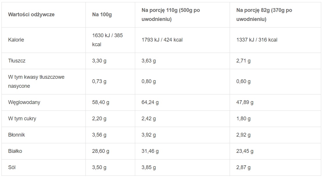Click the 'Tłuszcz' row label
This screenshot has width=325, height=179.
17,61
